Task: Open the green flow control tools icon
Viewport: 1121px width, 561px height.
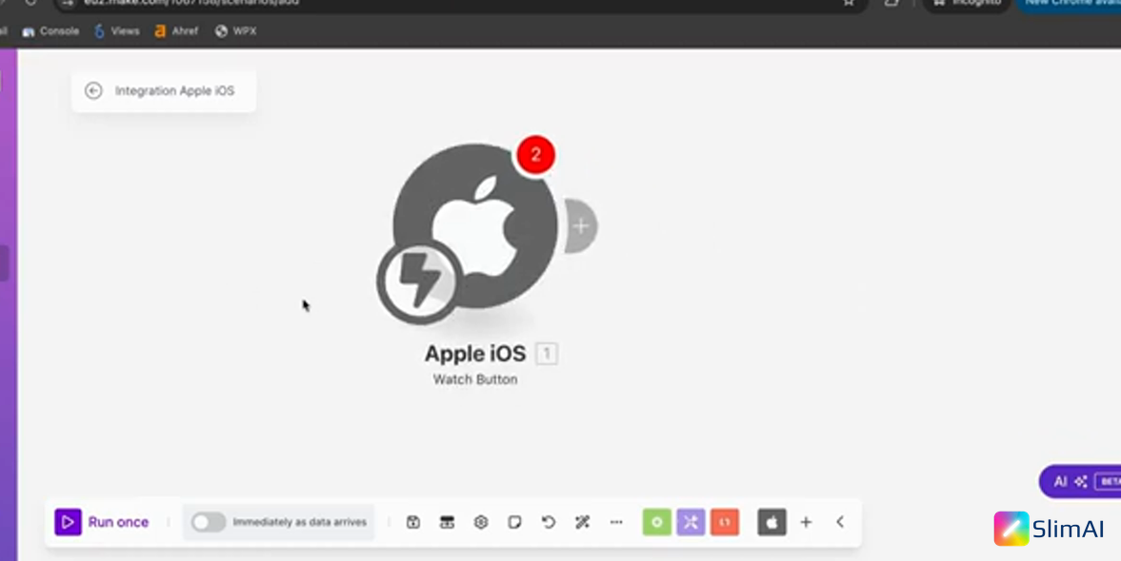Action: [x=656, y=522]
